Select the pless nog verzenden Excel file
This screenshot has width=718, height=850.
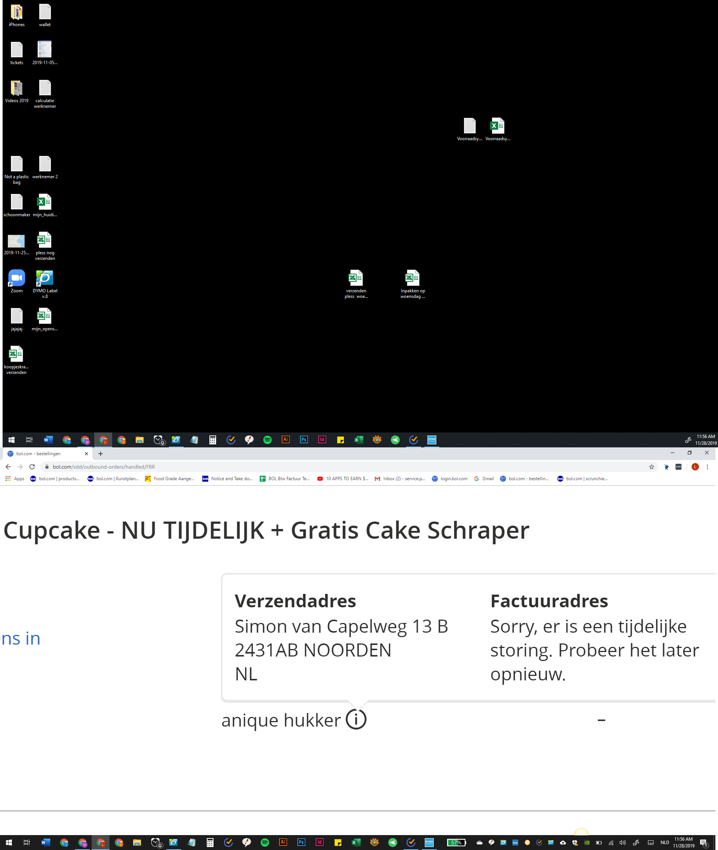(45, 246)
